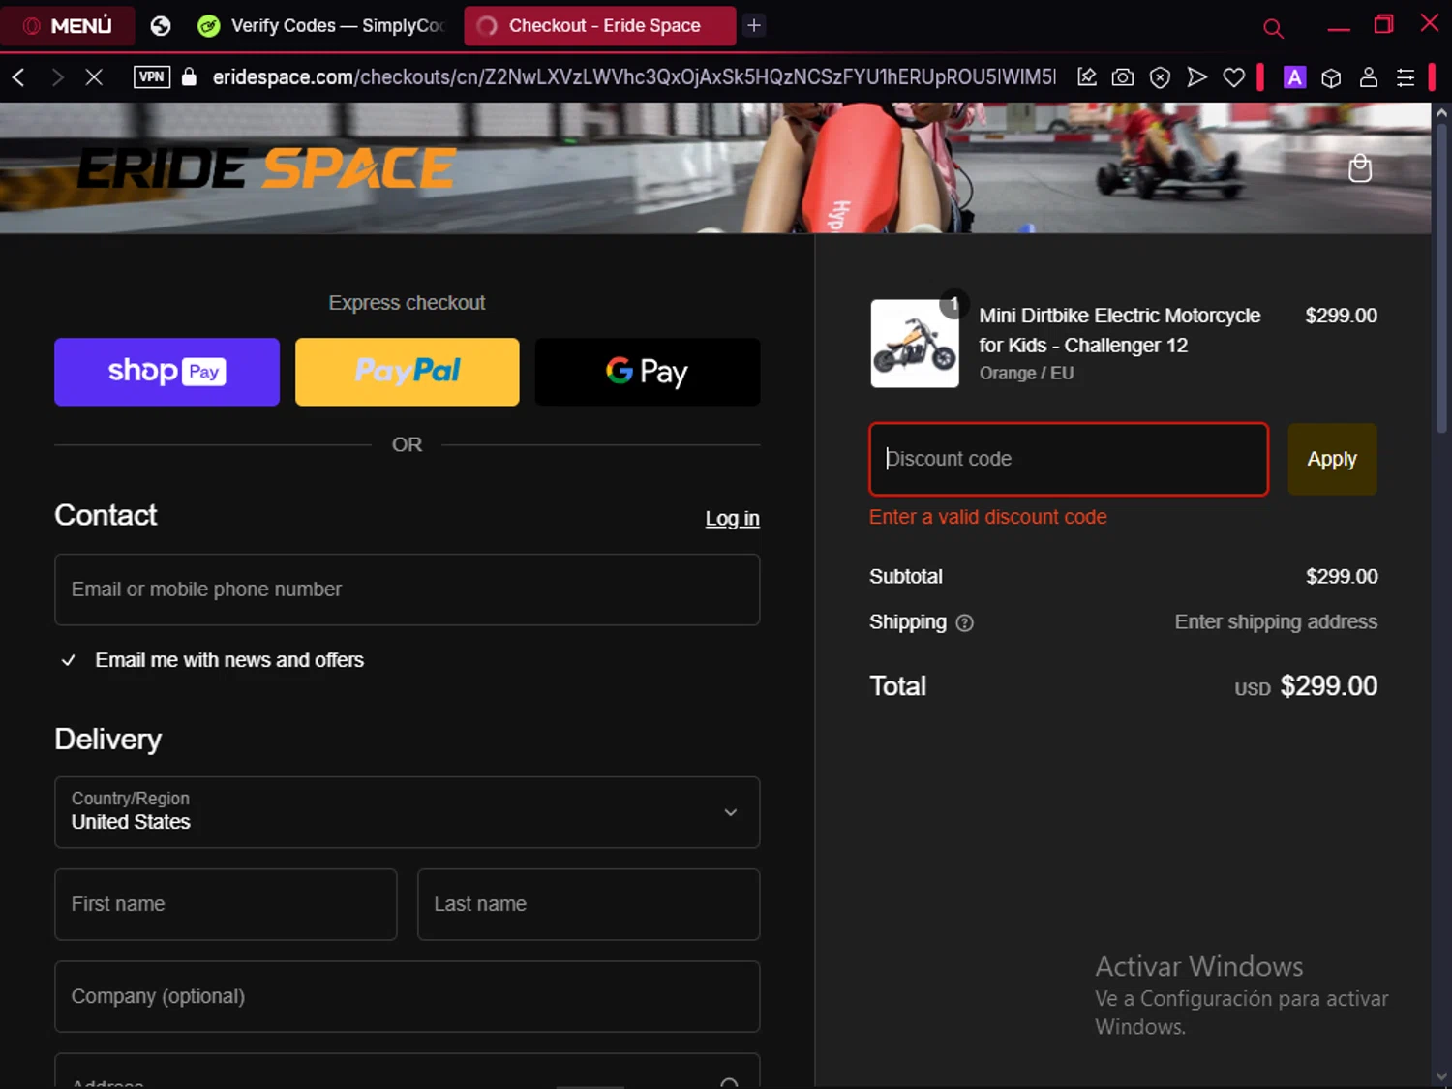Screen dimensions: 1452x1089
Task: Click the edit/pencil icon in address bar
Action: tap(1087, 77)
